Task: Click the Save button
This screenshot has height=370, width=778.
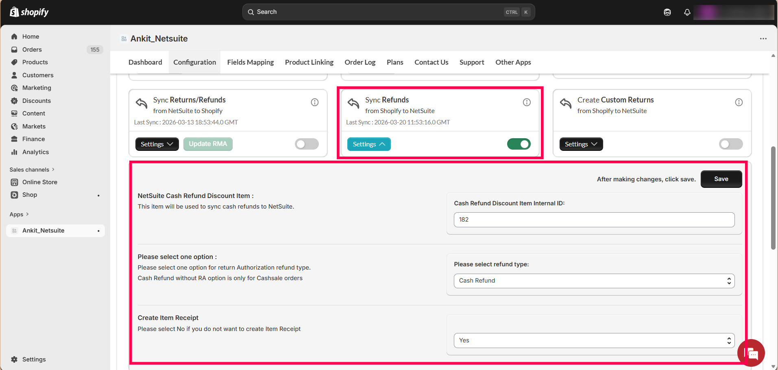Action: click(721, 179)
